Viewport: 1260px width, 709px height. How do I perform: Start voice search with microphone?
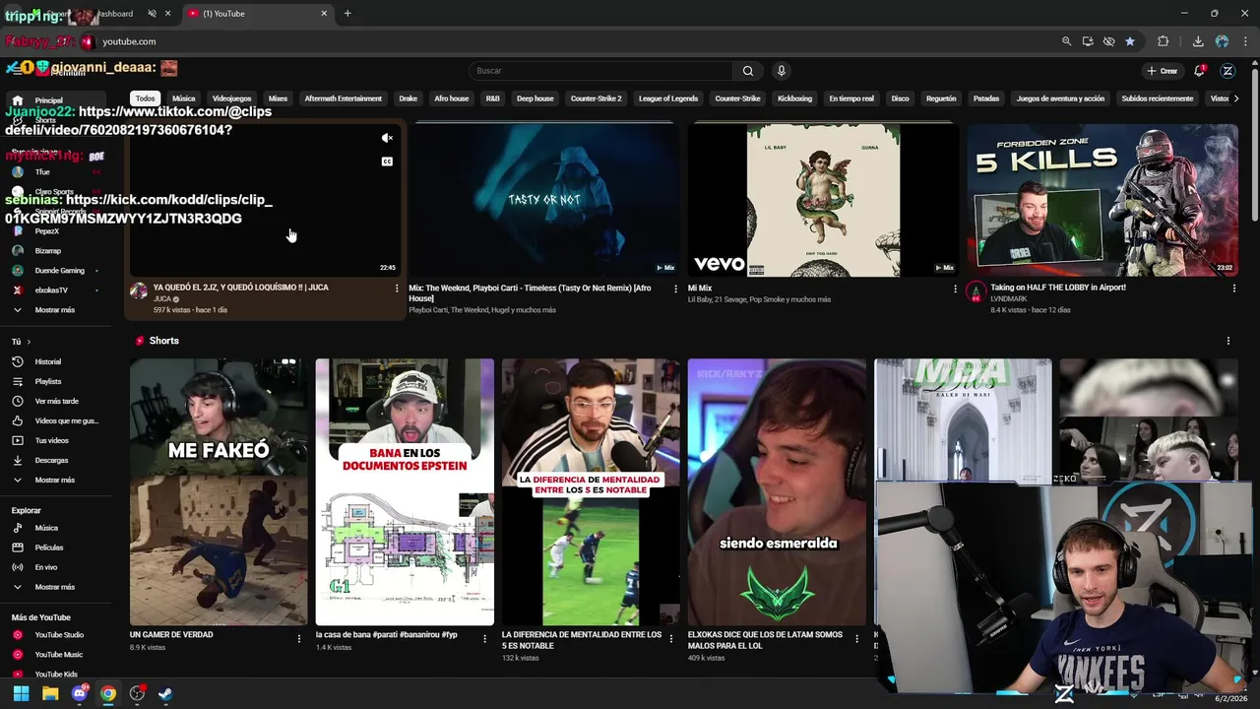point(782,71)
